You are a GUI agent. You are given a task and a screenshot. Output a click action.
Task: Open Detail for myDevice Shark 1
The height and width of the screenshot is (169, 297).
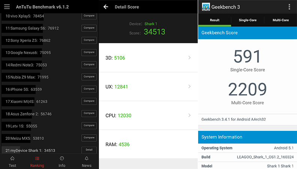(89, 150)
